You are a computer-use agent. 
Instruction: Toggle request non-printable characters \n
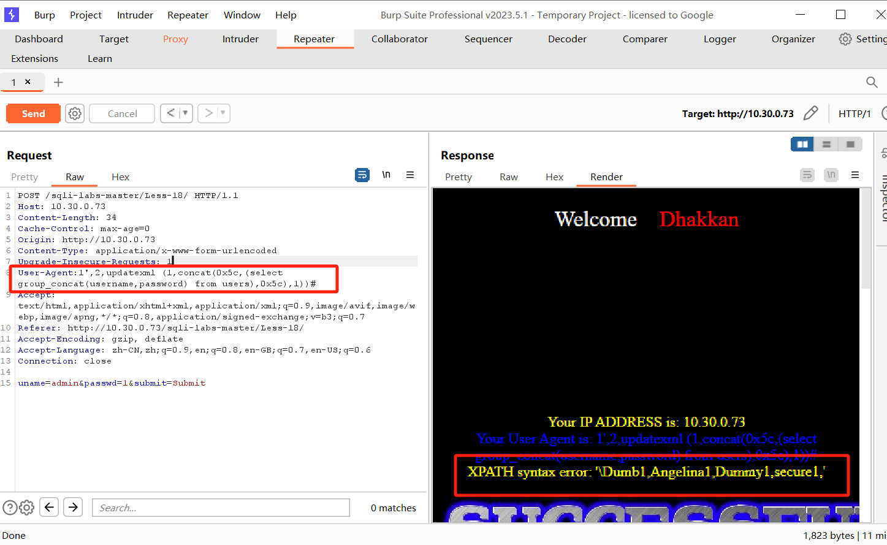pyautogui.click(x=386, y=175)
